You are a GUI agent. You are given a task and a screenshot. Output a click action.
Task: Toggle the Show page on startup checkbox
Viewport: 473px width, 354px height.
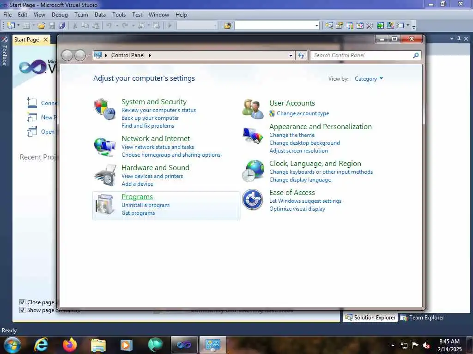[22, 310]
